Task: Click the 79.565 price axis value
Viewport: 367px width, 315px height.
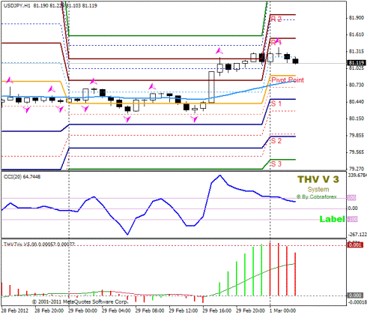Action: point(357,152)
